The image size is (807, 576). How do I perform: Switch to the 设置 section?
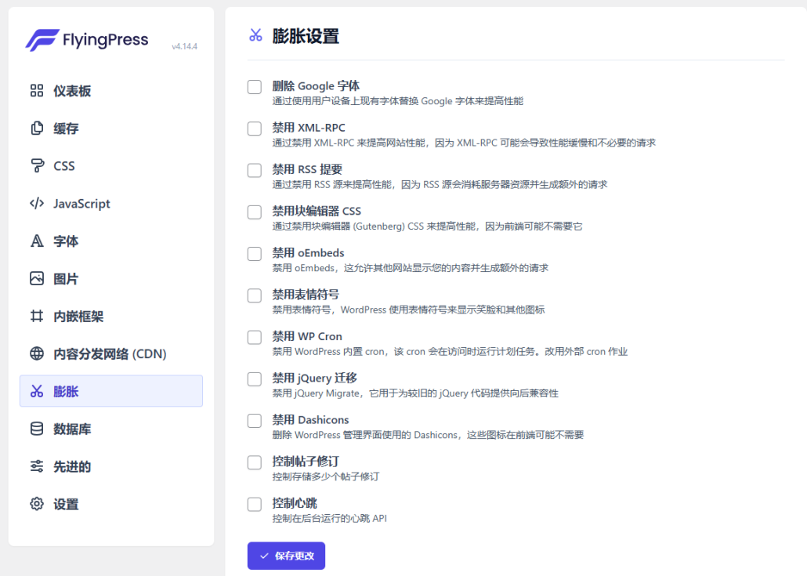66,504
